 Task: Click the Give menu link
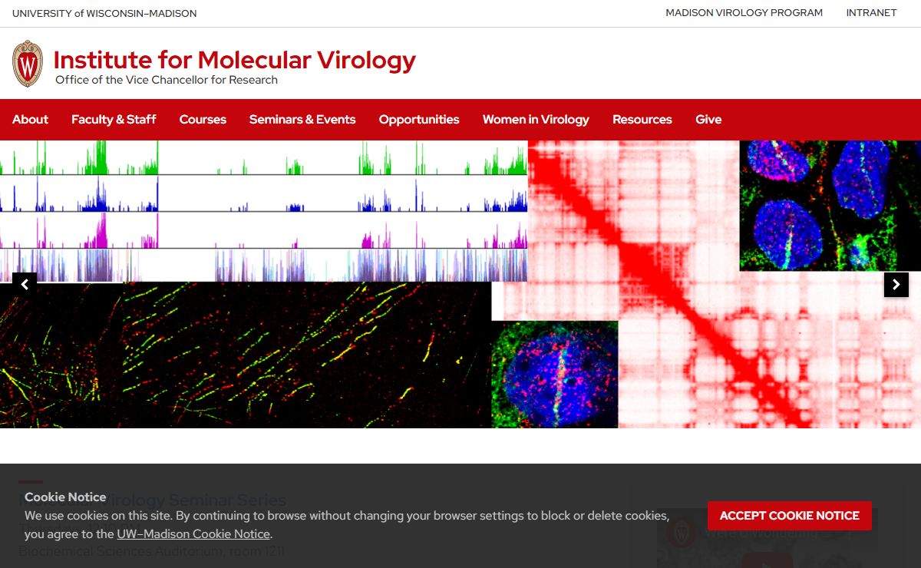point(708,120)
